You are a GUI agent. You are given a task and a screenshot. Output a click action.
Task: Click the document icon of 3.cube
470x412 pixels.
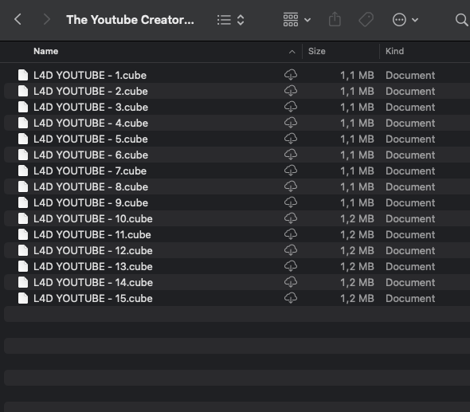pyautogui.click(x=23, y=107)
